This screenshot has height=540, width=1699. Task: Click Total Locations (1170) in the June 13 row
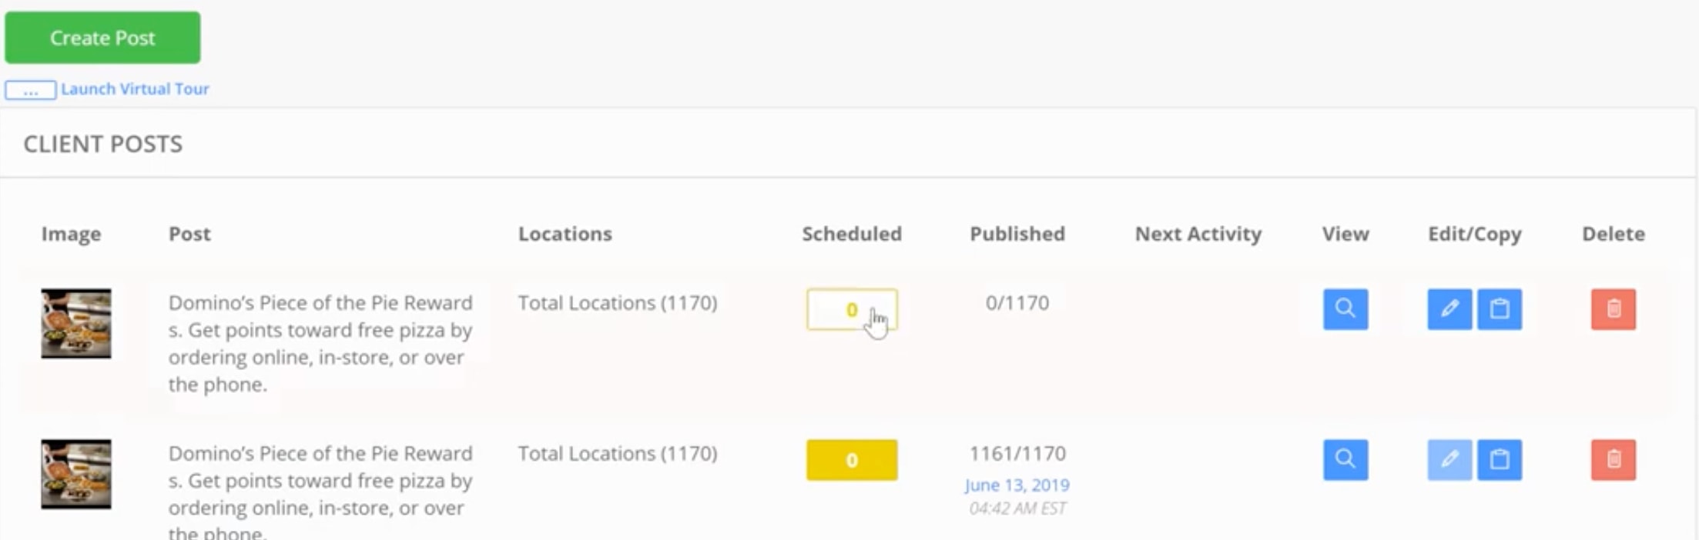(x=618, y=454)
